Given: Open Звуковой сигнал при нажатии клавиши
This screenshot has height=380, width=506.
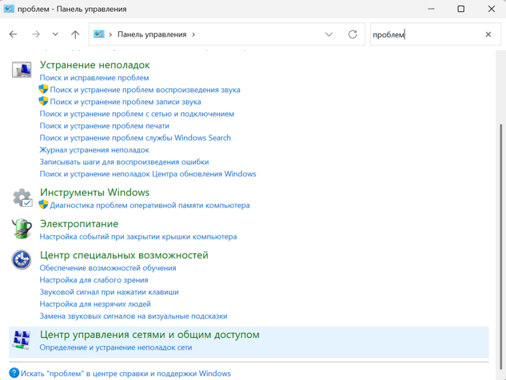Looking at the screenshot, I should [109, 292].
